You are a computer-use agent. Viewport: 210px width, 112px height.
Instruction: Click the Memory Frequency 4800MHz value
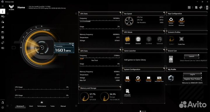pos(116,35)
